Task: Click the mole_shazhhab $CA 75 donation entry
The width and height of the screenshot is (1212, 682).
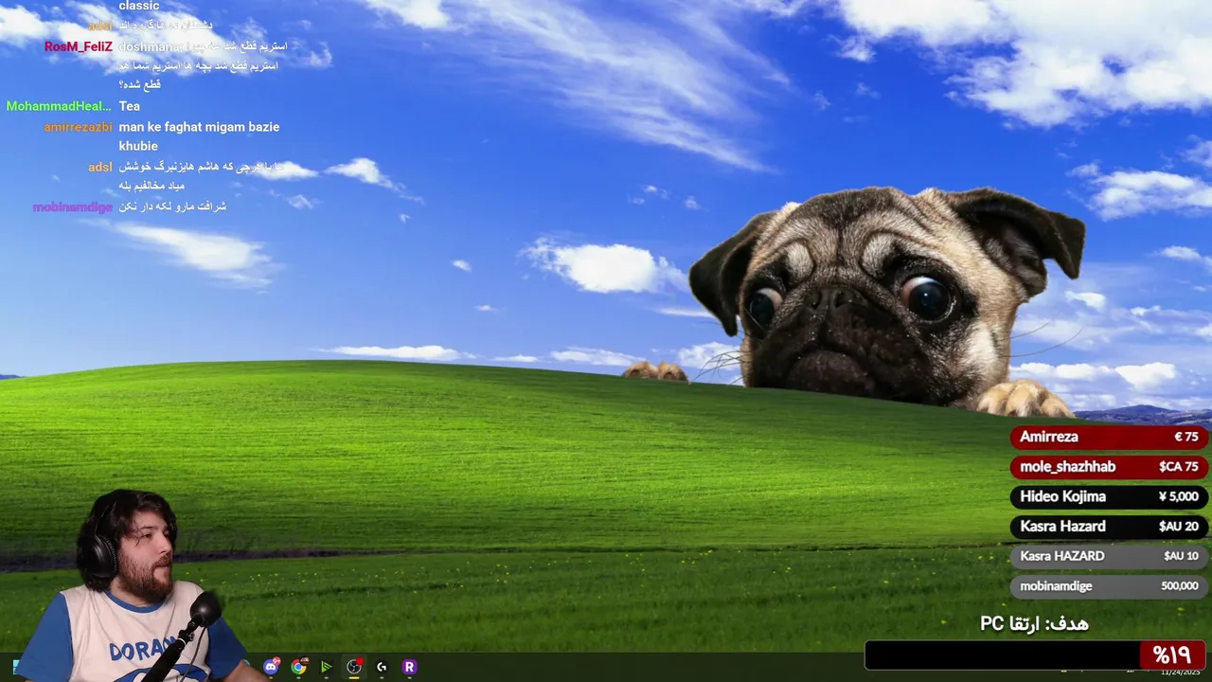Action: coord(1109,467)
